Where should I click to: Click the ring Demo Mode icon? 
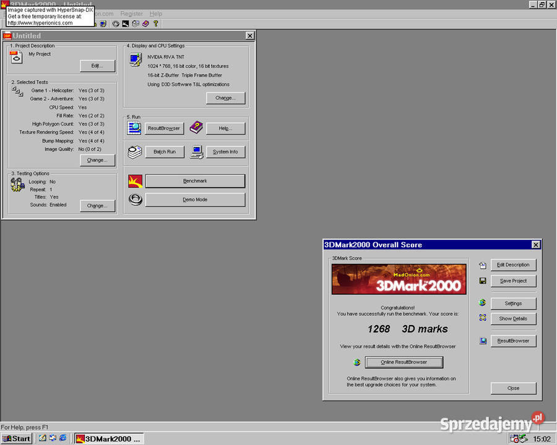click(135, 200)
